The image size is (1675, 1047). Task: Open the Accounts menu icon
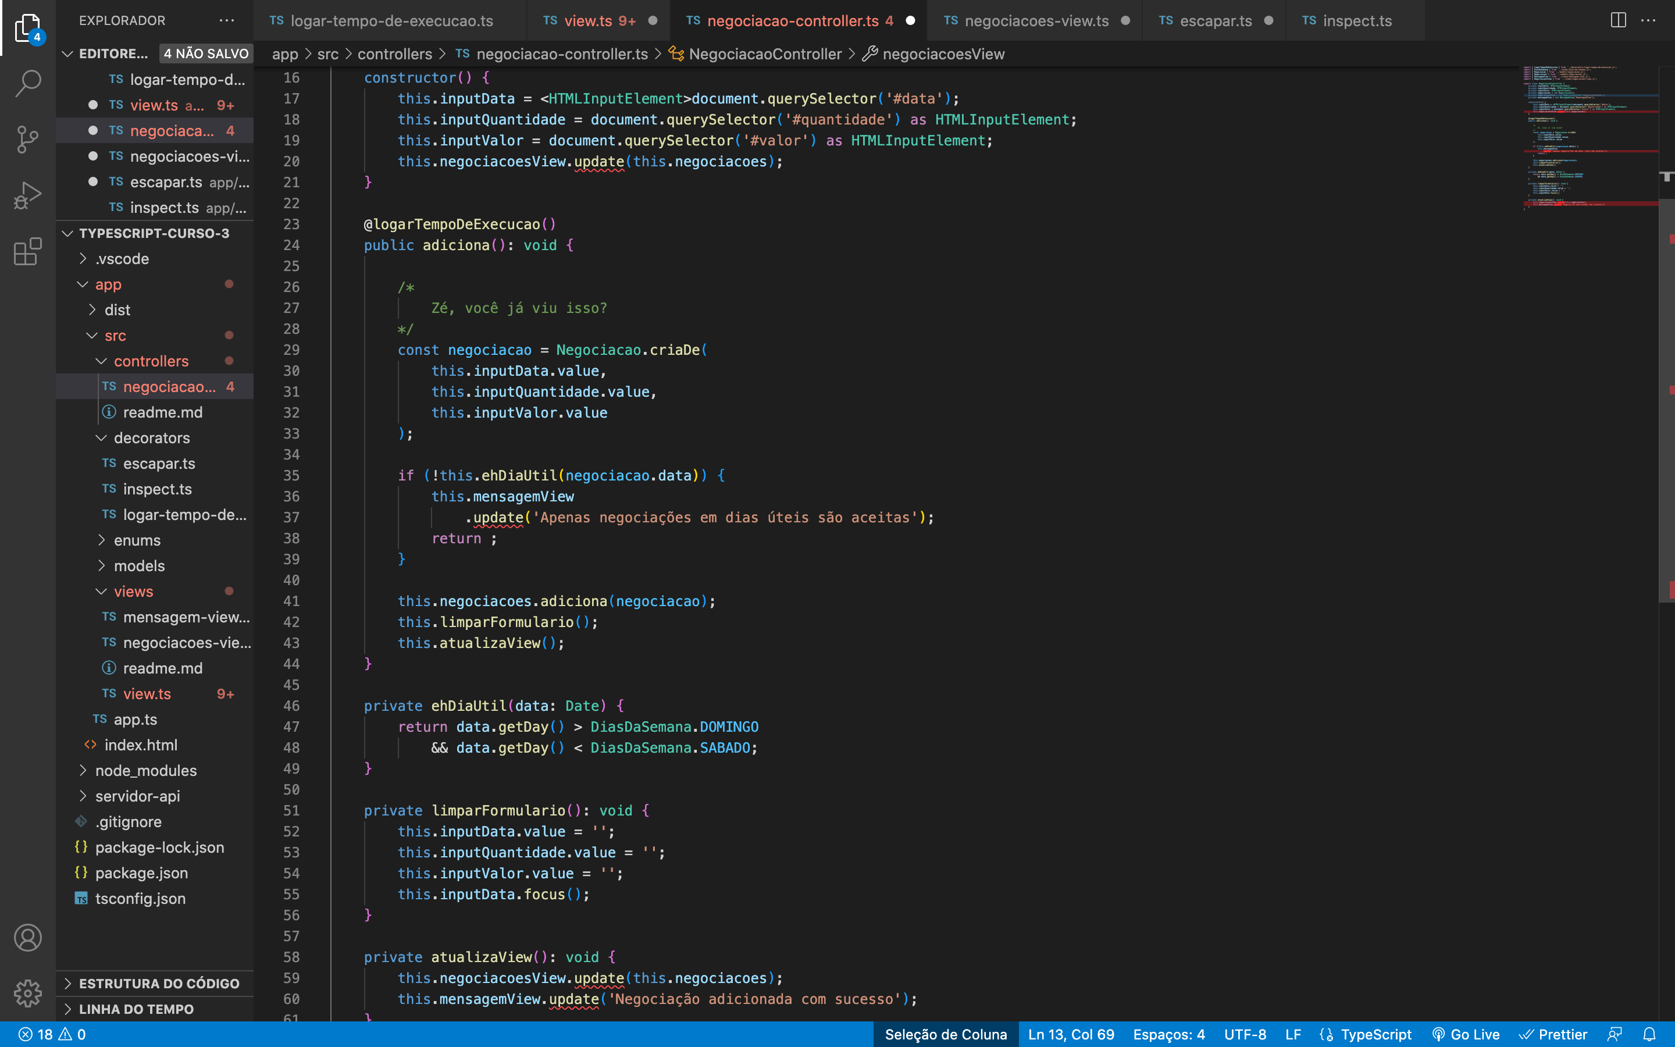tap(28, 938)
